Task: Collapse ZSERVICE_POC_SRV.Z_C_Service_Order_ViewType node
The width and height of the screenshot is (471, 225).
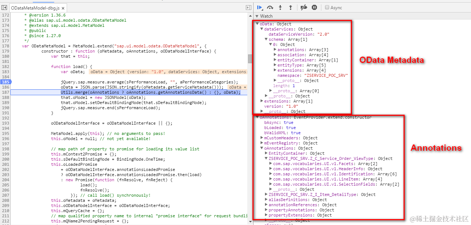Action: 266,158
